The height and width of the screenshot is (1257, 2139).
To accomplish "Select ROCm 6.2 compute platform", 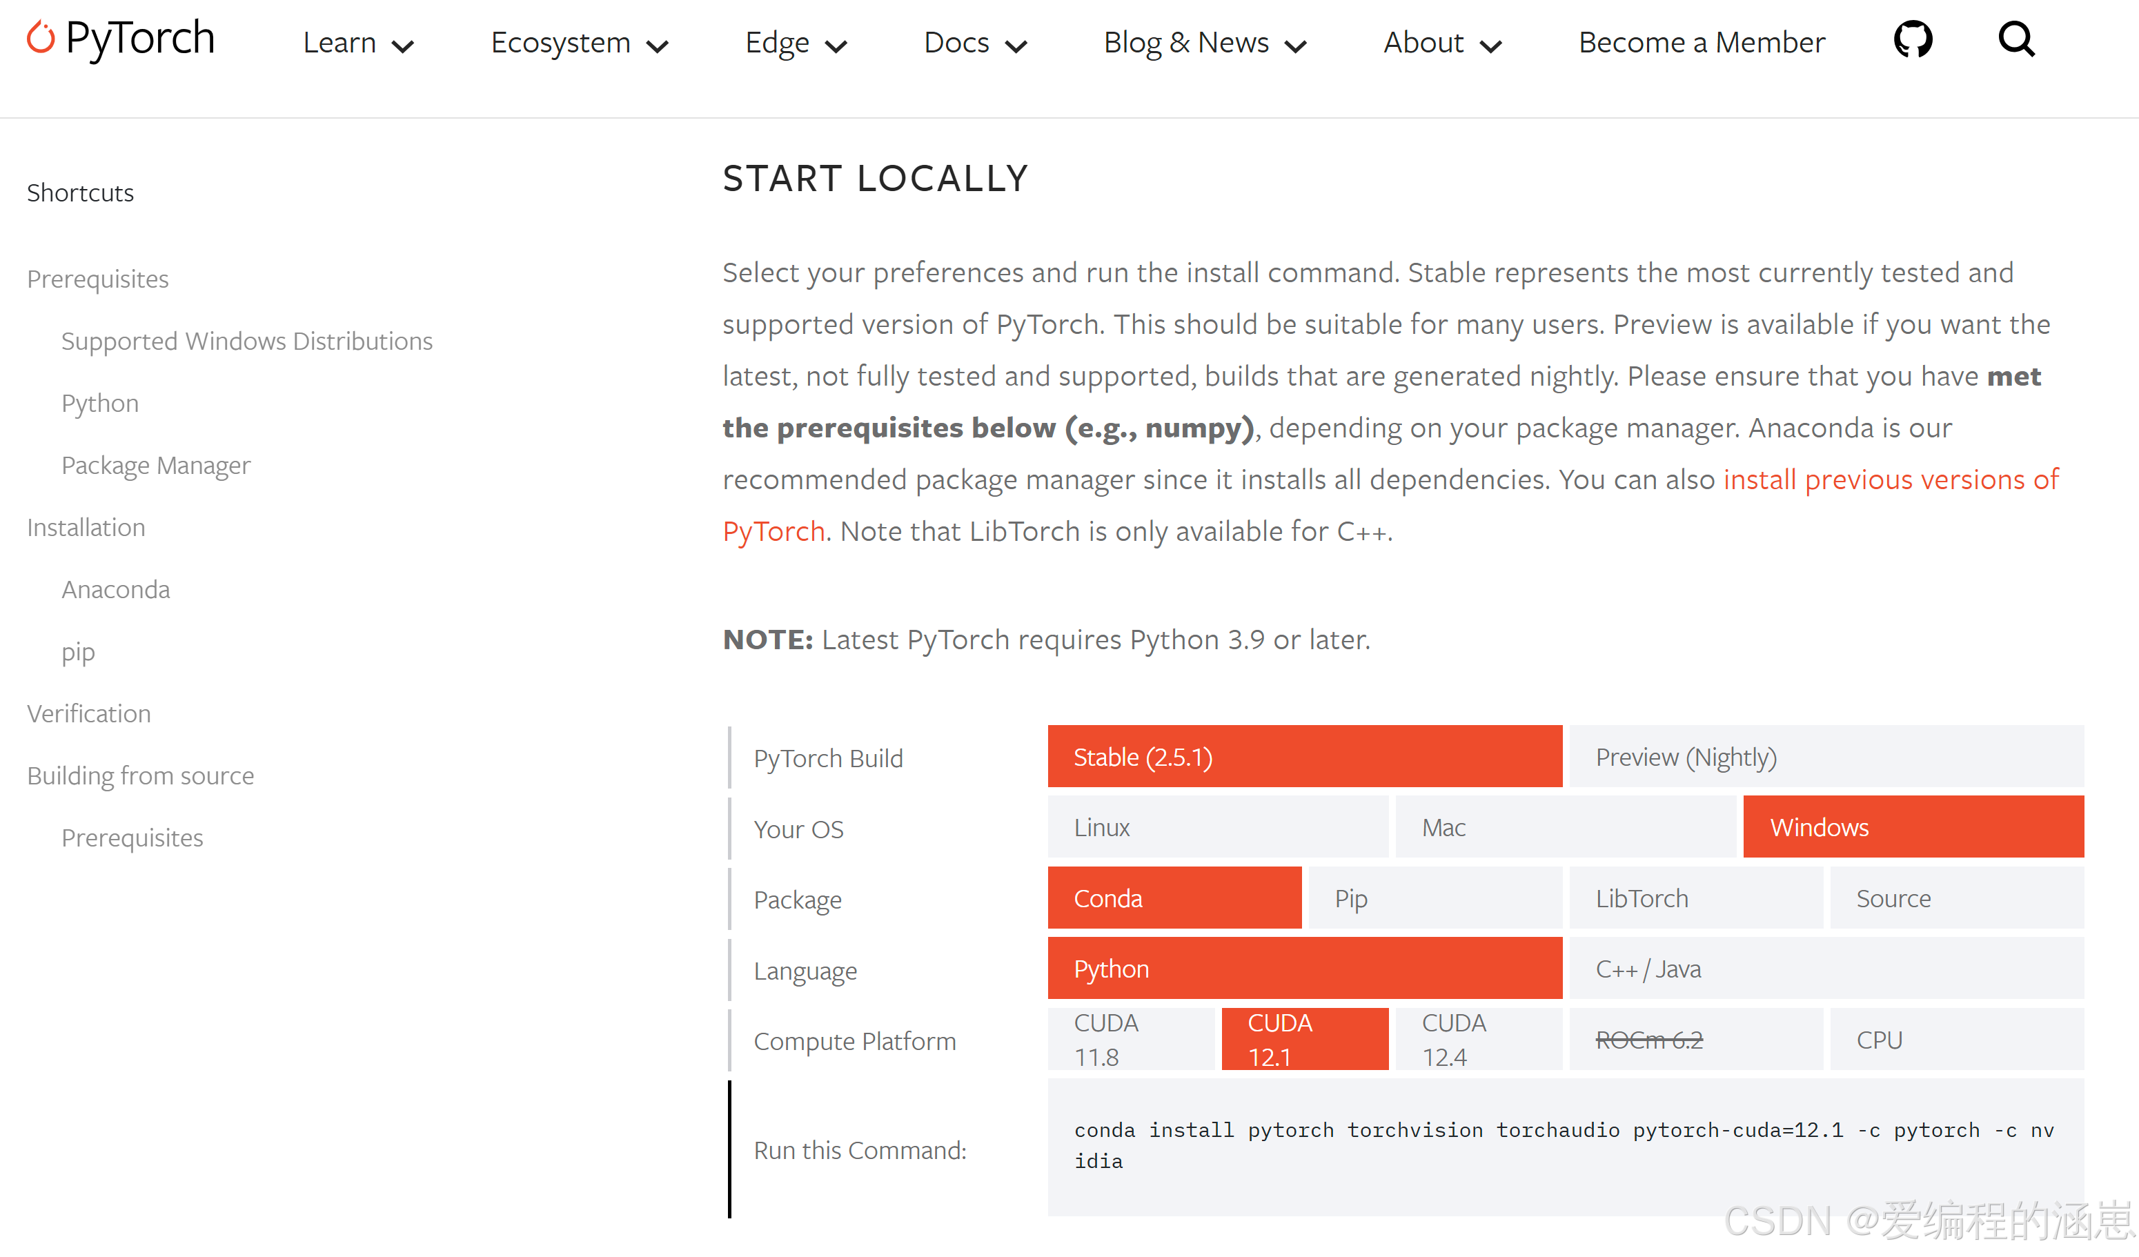I will [x=1696, y=1039].
